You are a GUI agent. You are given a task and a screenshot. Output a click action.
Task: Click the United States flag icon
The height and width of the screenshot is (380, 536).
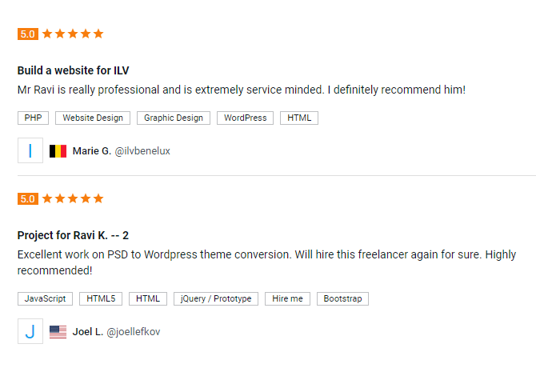[x=58, y=332]
